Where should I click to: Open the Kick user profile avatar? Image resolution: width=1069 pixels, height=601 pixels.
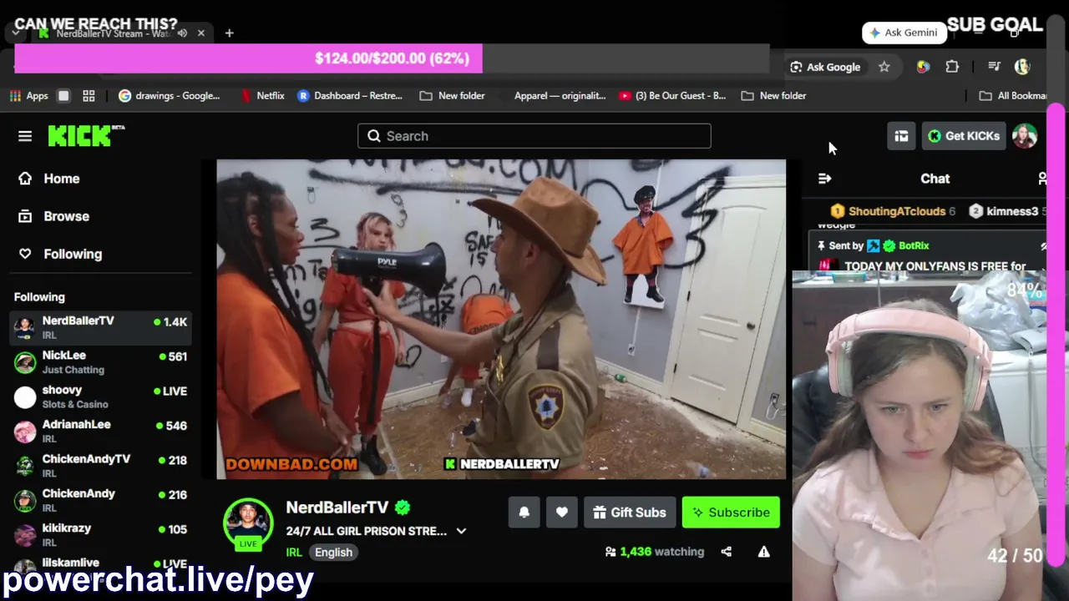point(1025,136)
